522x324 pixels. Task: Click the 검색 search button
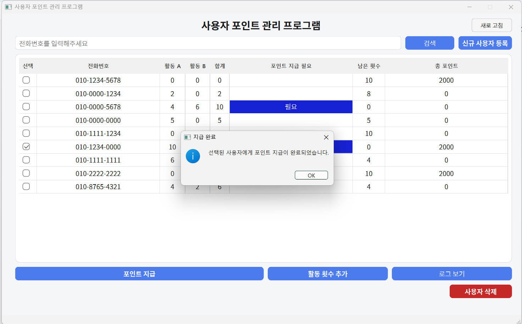click(429, 43)
